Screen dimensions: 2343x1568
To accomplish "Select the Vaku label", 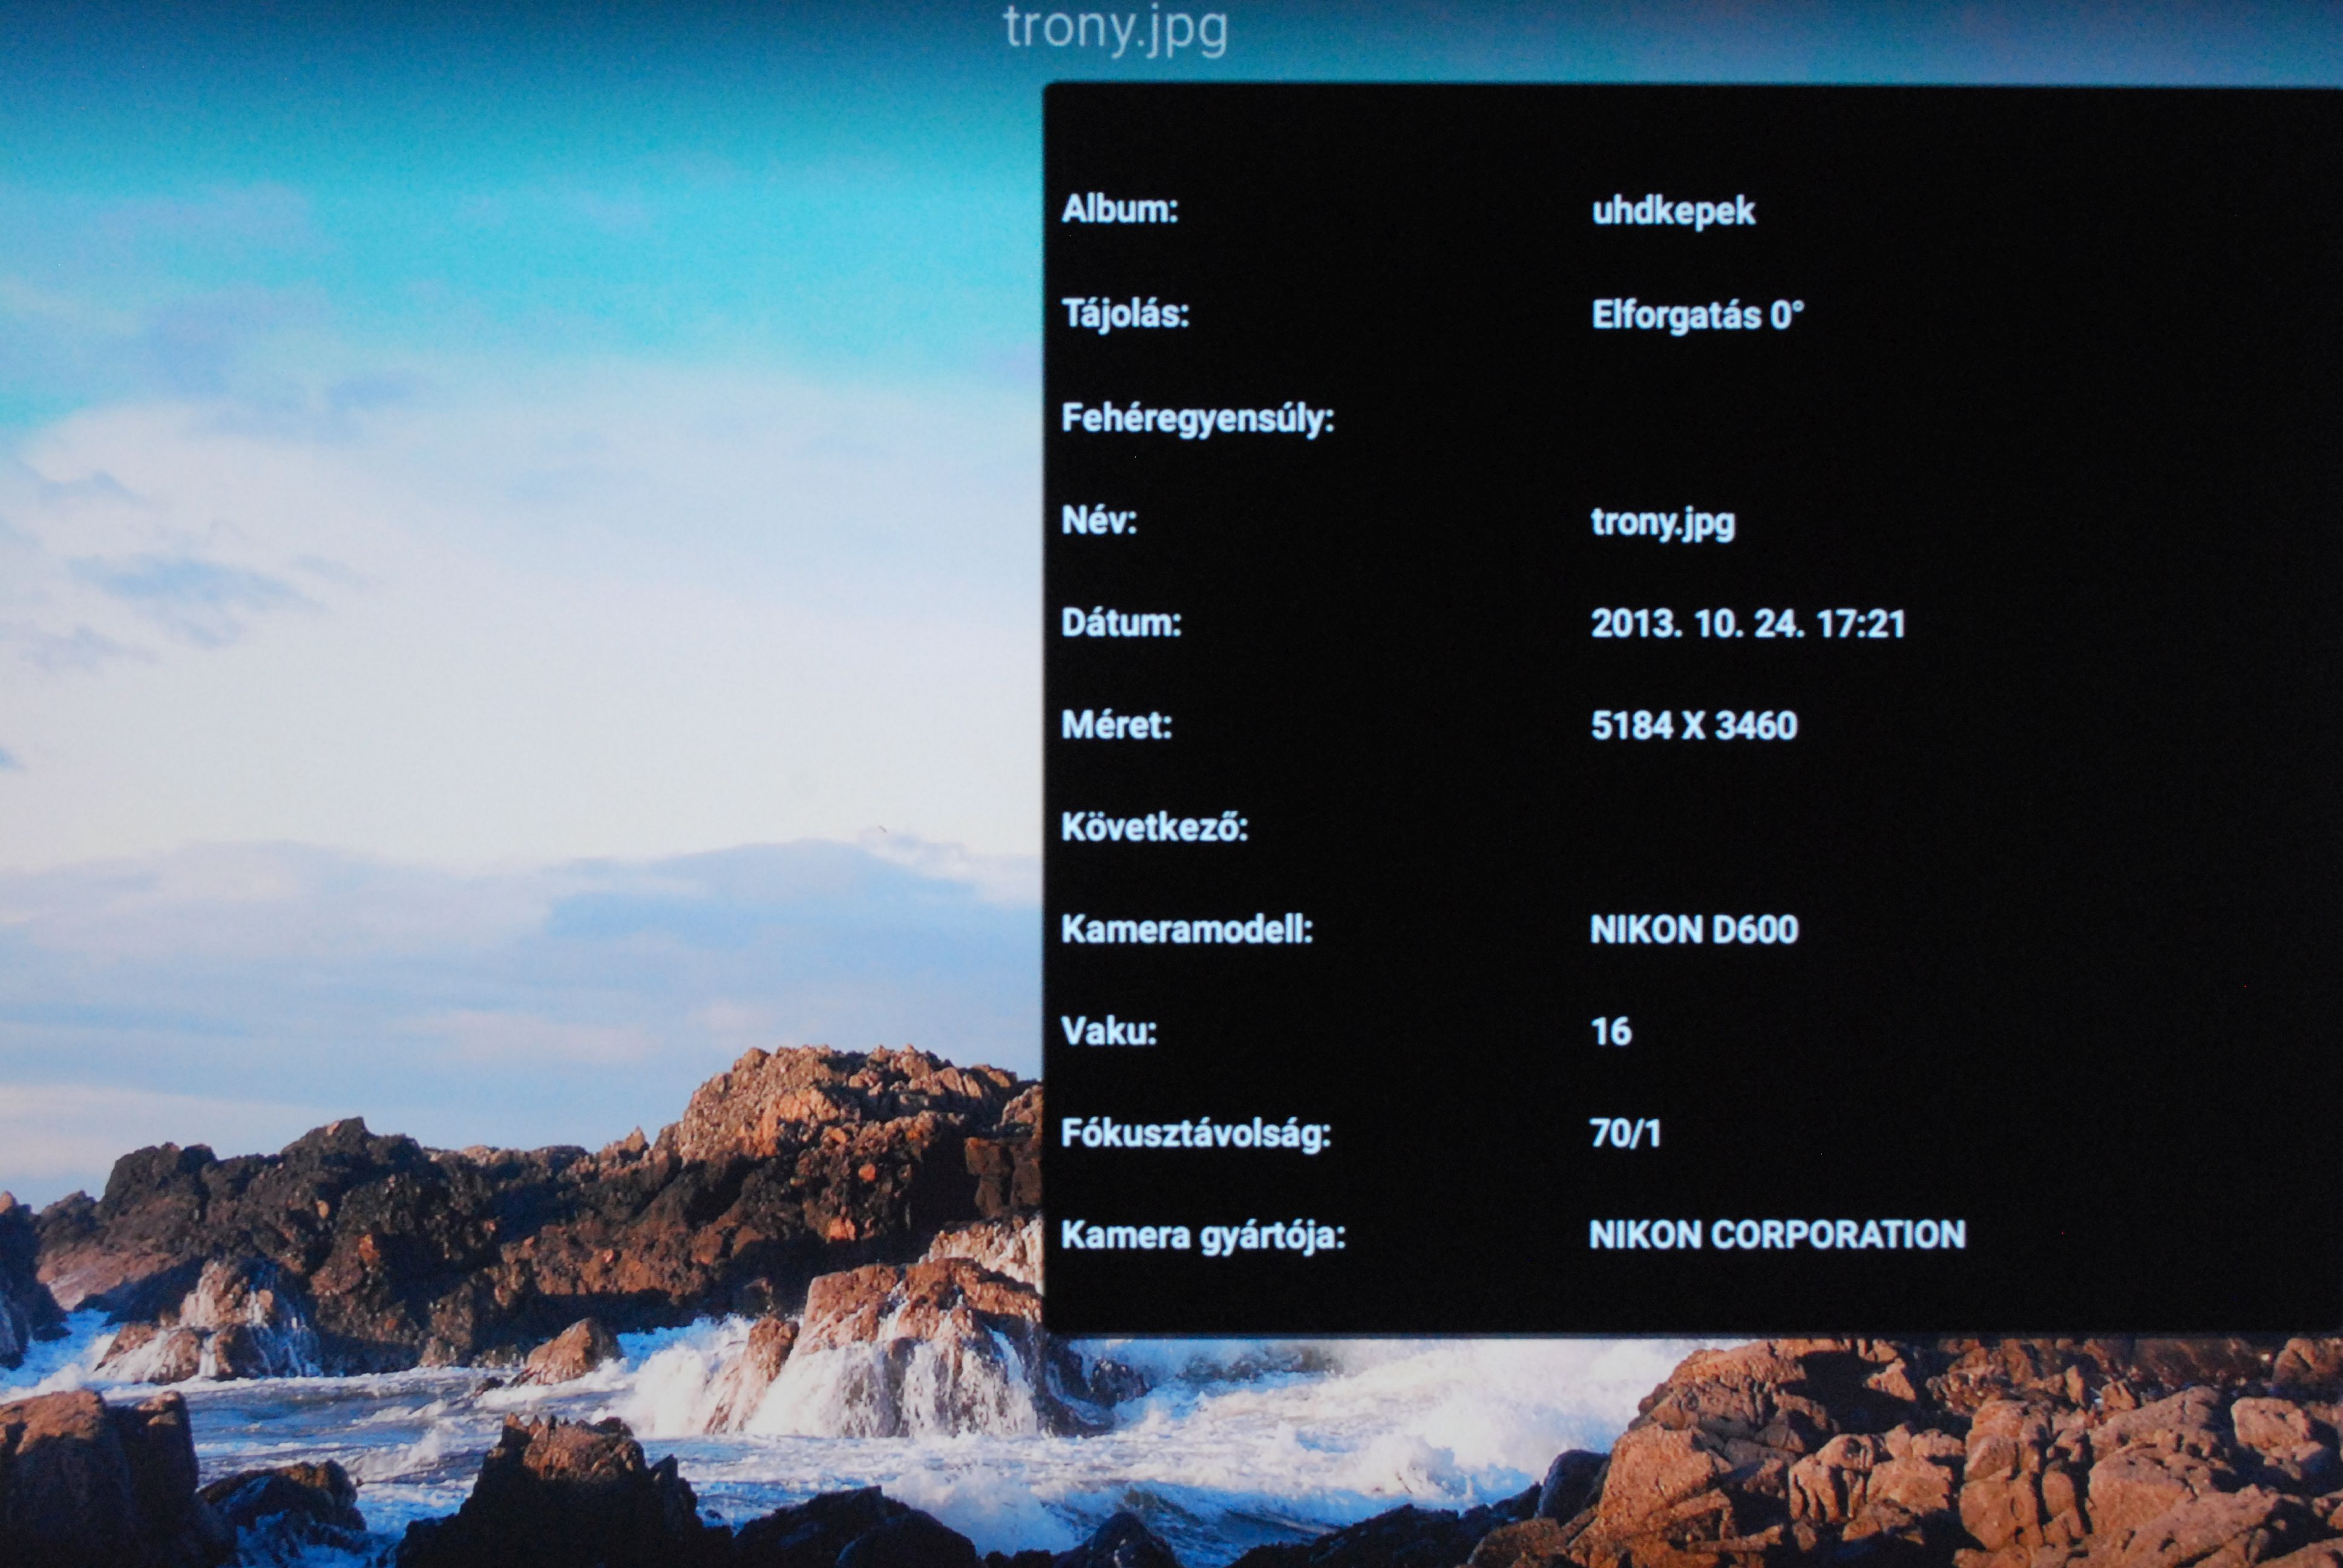I will pos(1109,1031).
